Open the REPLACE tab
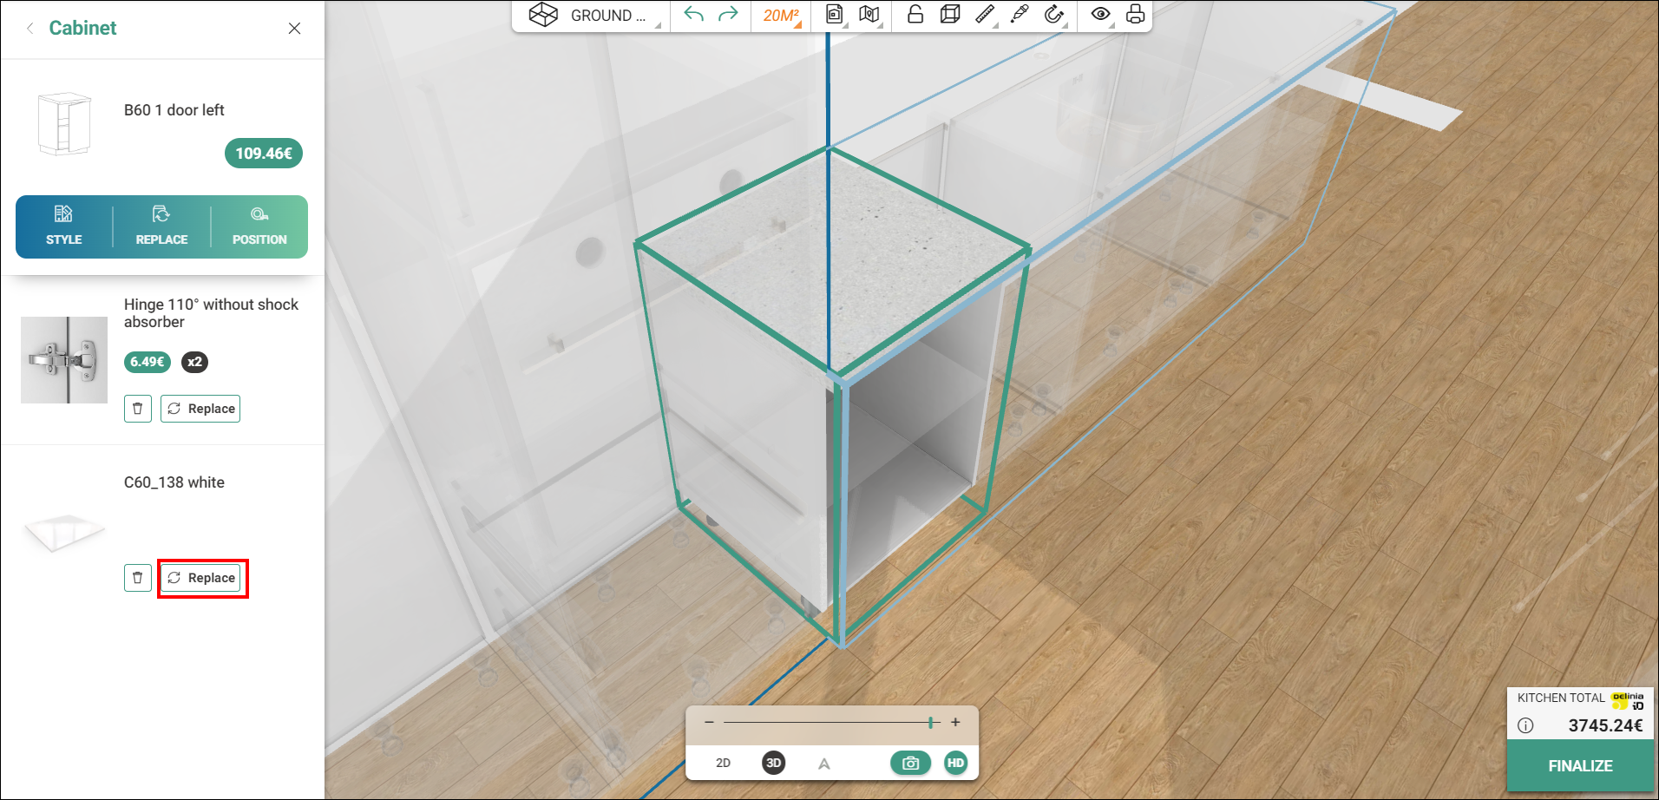The width and height of the screenshot is (1659, 800). click(x=161, y=226)
